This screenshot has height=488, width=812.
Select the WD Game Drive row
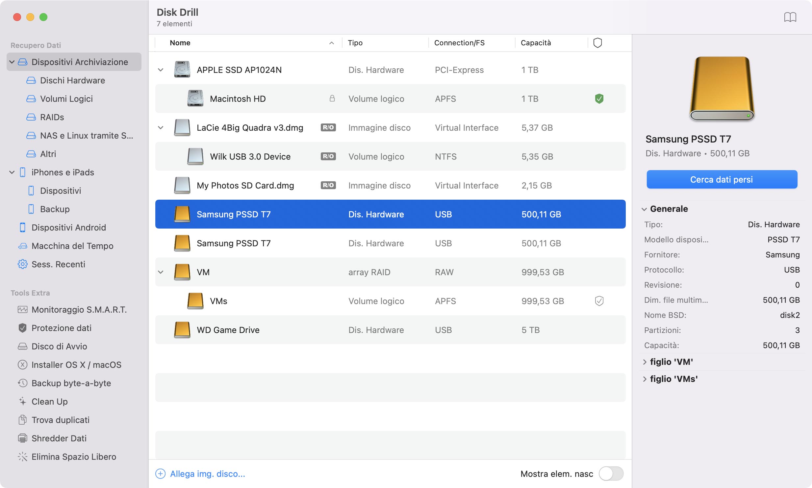tap(390, 330)
